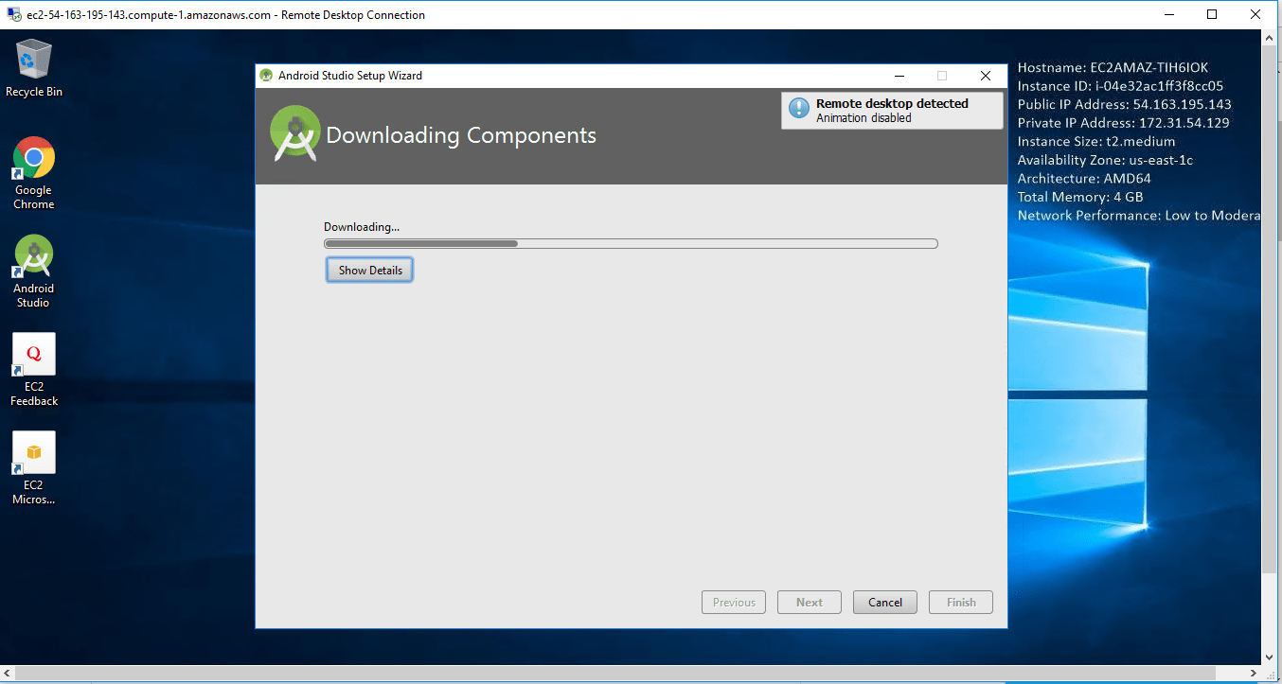
Task: Maximize the Remote Desktop Connection window
Action: (1212, 15)
